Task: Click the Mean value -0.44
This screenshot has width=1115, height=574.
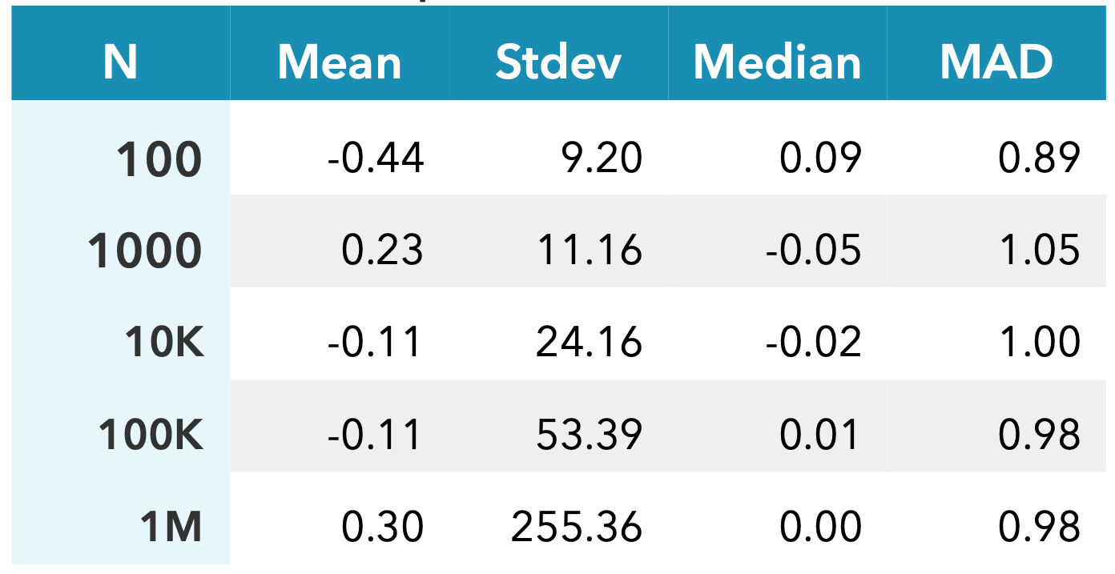Action: (375, 159)
